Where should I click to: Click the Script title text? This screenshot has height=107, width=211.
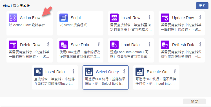76,18
